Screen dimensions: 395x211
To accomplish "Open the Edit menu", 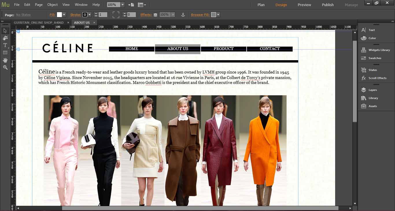I will click(27, 5).
